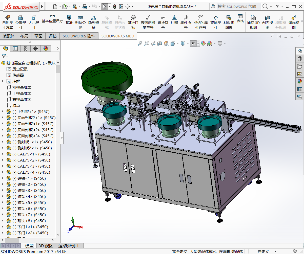Open the View Orientation dropdown arrow
304x254 pixels.
(178, 43)
